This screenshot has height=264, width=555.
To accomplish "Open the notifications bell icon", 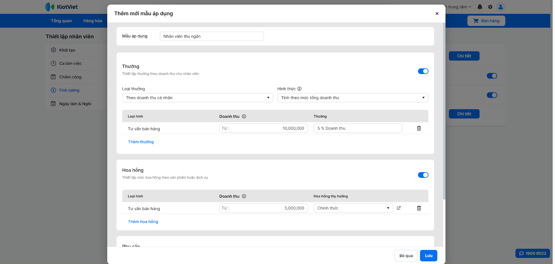I will 480,7.
